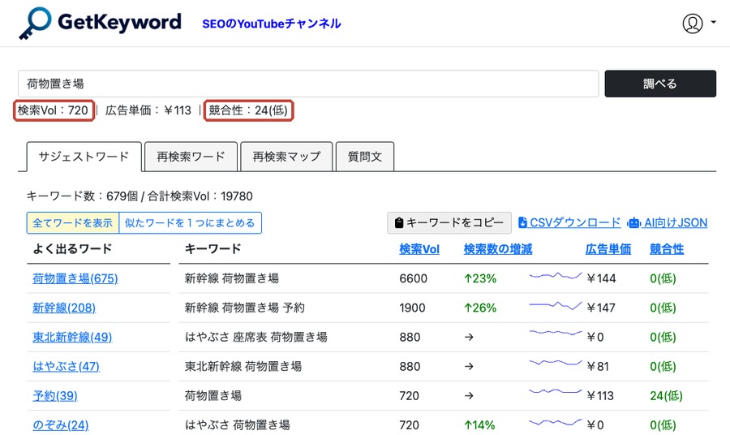Click the GetKeyword key logo icon
Screen dimensions: 730x435
(x=35, y=23)
